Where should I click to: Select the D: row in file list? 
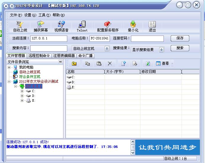pos(133,82)
